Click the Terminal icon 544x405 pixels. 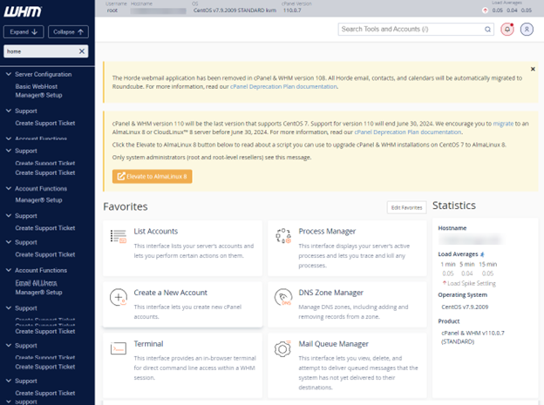point(119,348)
